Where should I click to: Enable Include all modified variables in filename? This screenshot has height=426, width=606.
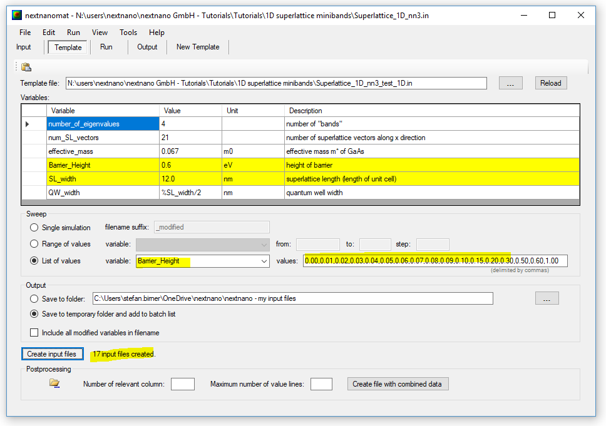click(34, 333)
